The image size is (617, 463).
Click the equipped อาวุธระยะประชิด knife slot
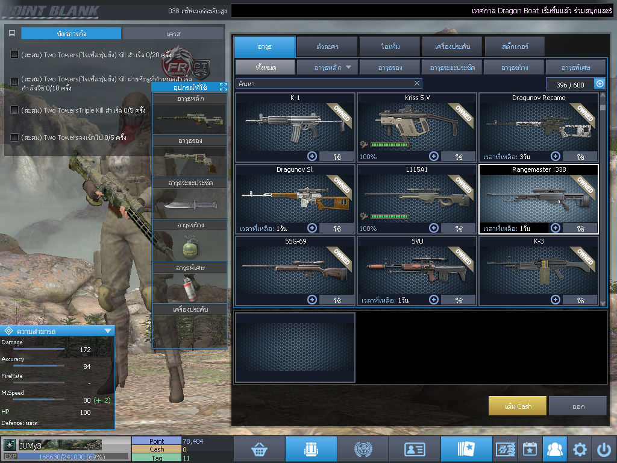(x=190, y=204)
